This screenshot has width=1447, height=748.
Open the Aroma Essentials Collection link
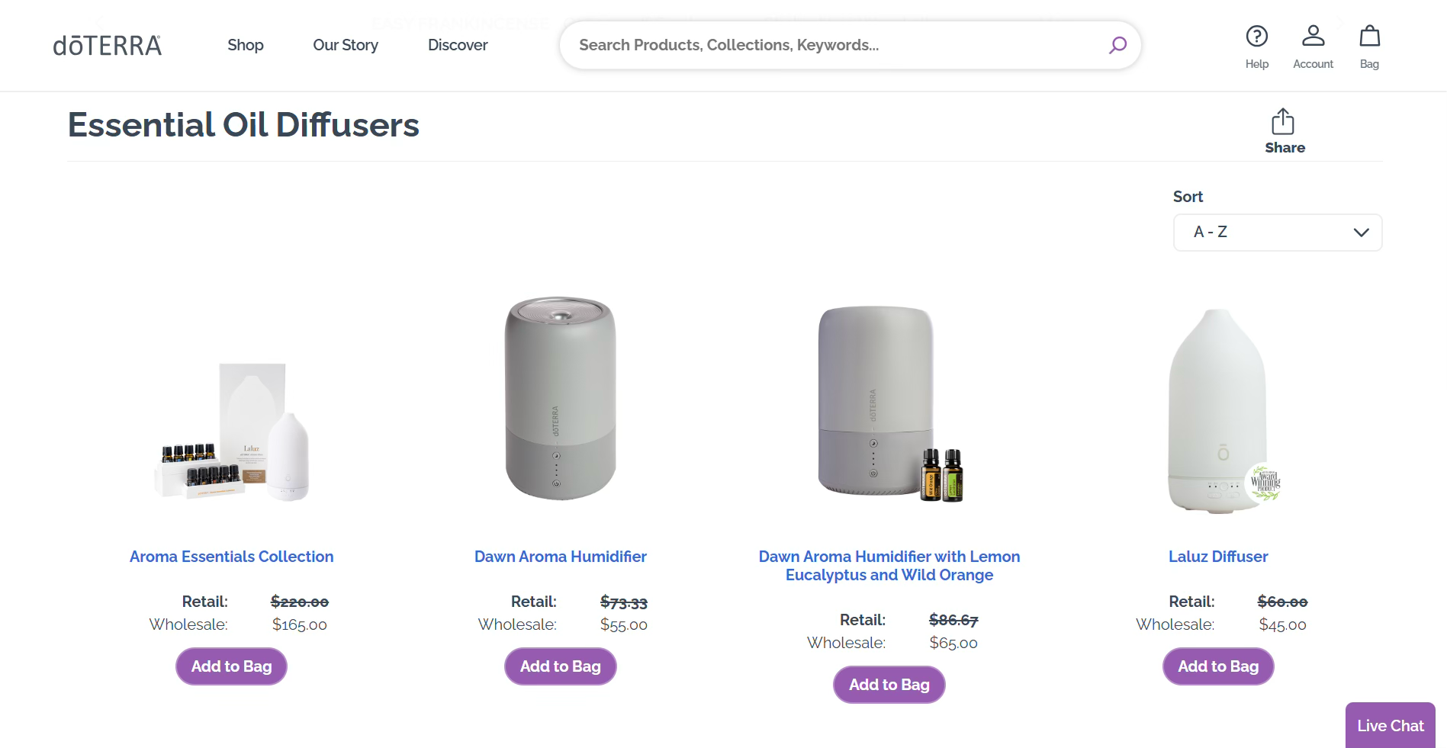click(x=231, y=557)
